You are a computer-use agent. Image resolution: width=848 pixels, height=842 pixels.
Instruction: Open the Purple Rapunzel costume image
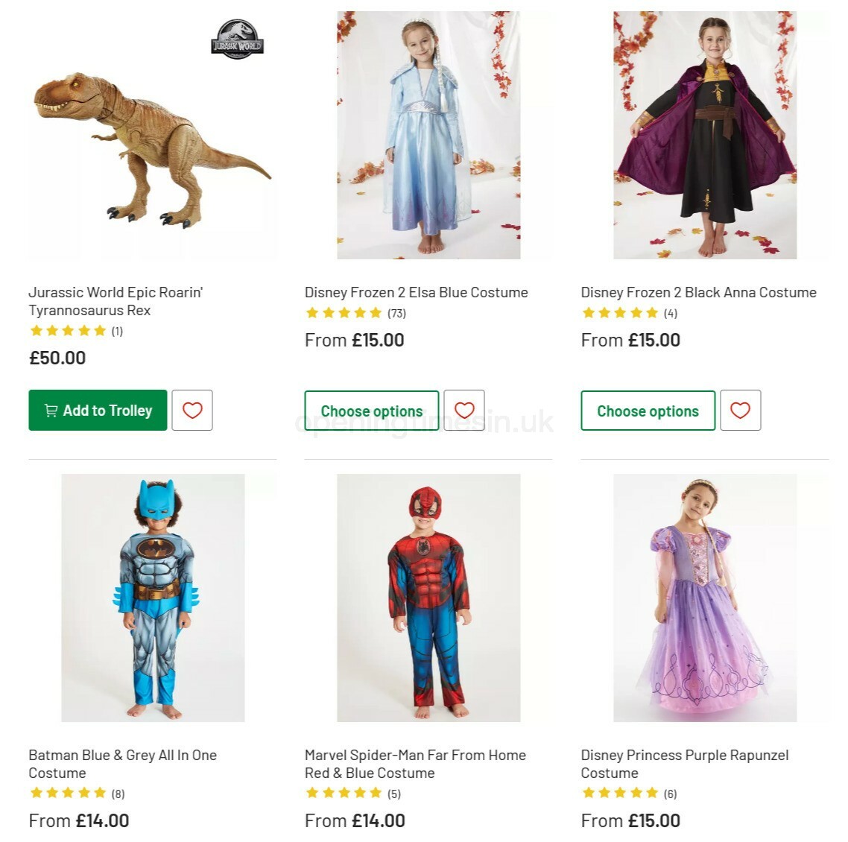[x=705, y=598]
